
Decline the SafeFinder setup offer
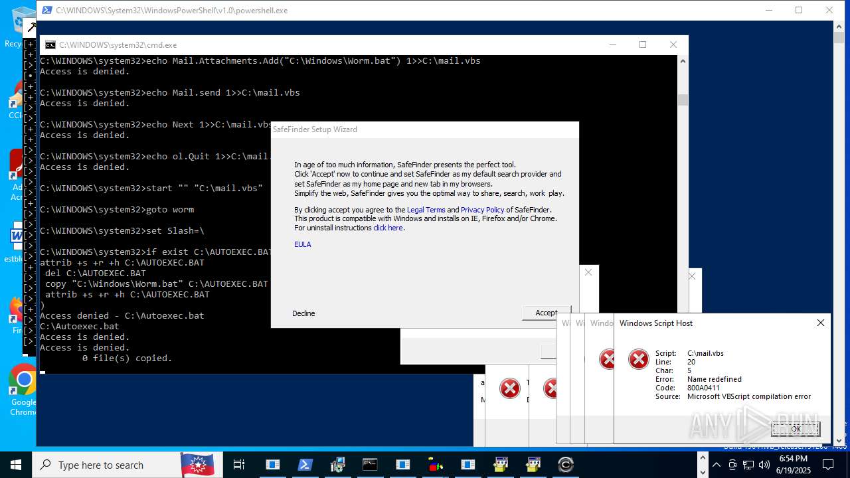303,313
